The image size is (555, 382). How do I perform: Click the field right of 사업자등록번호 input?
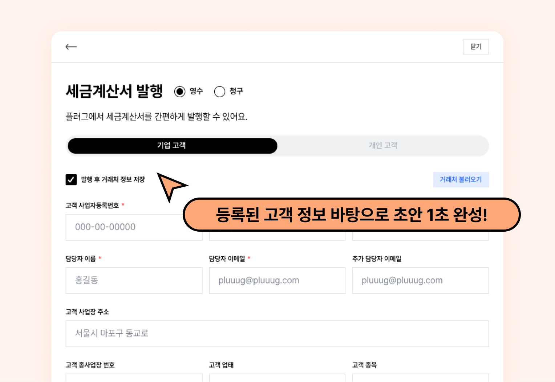point(277,236)
